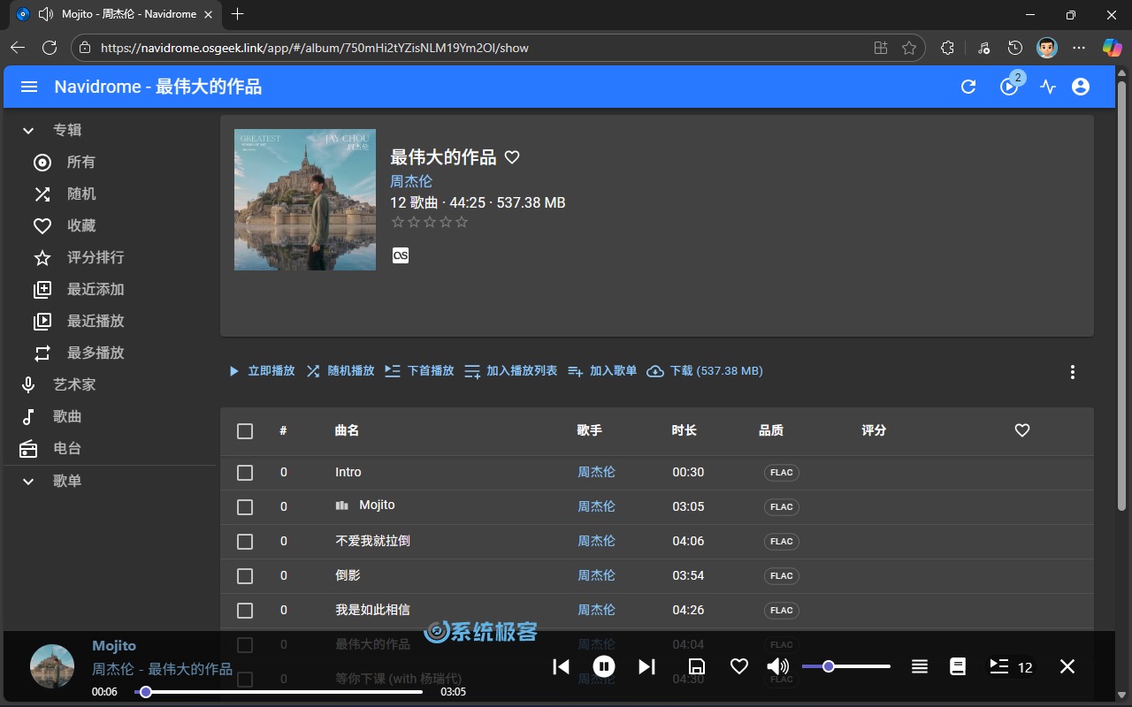Open the three-dot more options menu
Viewport: 1132px width, 707px height.
click(1073, 372)
